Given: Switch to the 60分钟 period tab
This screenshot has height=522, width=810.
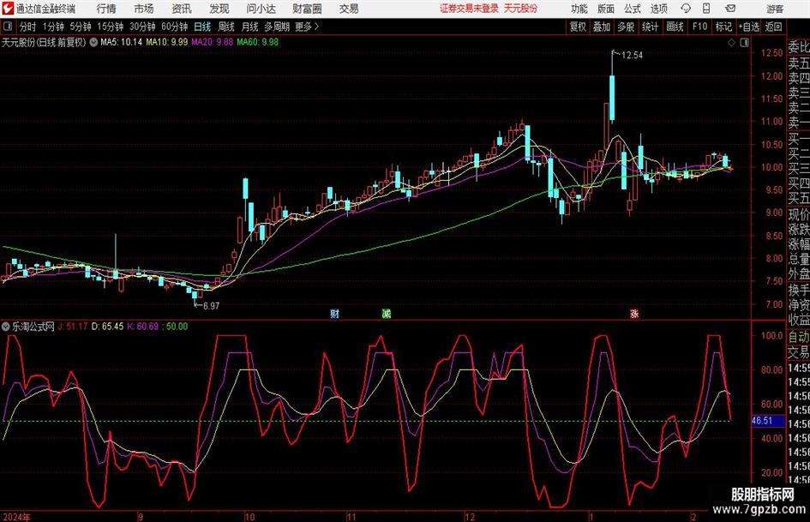Looking at the screenshot, I should pyautogui.click(x=175, y=27).
